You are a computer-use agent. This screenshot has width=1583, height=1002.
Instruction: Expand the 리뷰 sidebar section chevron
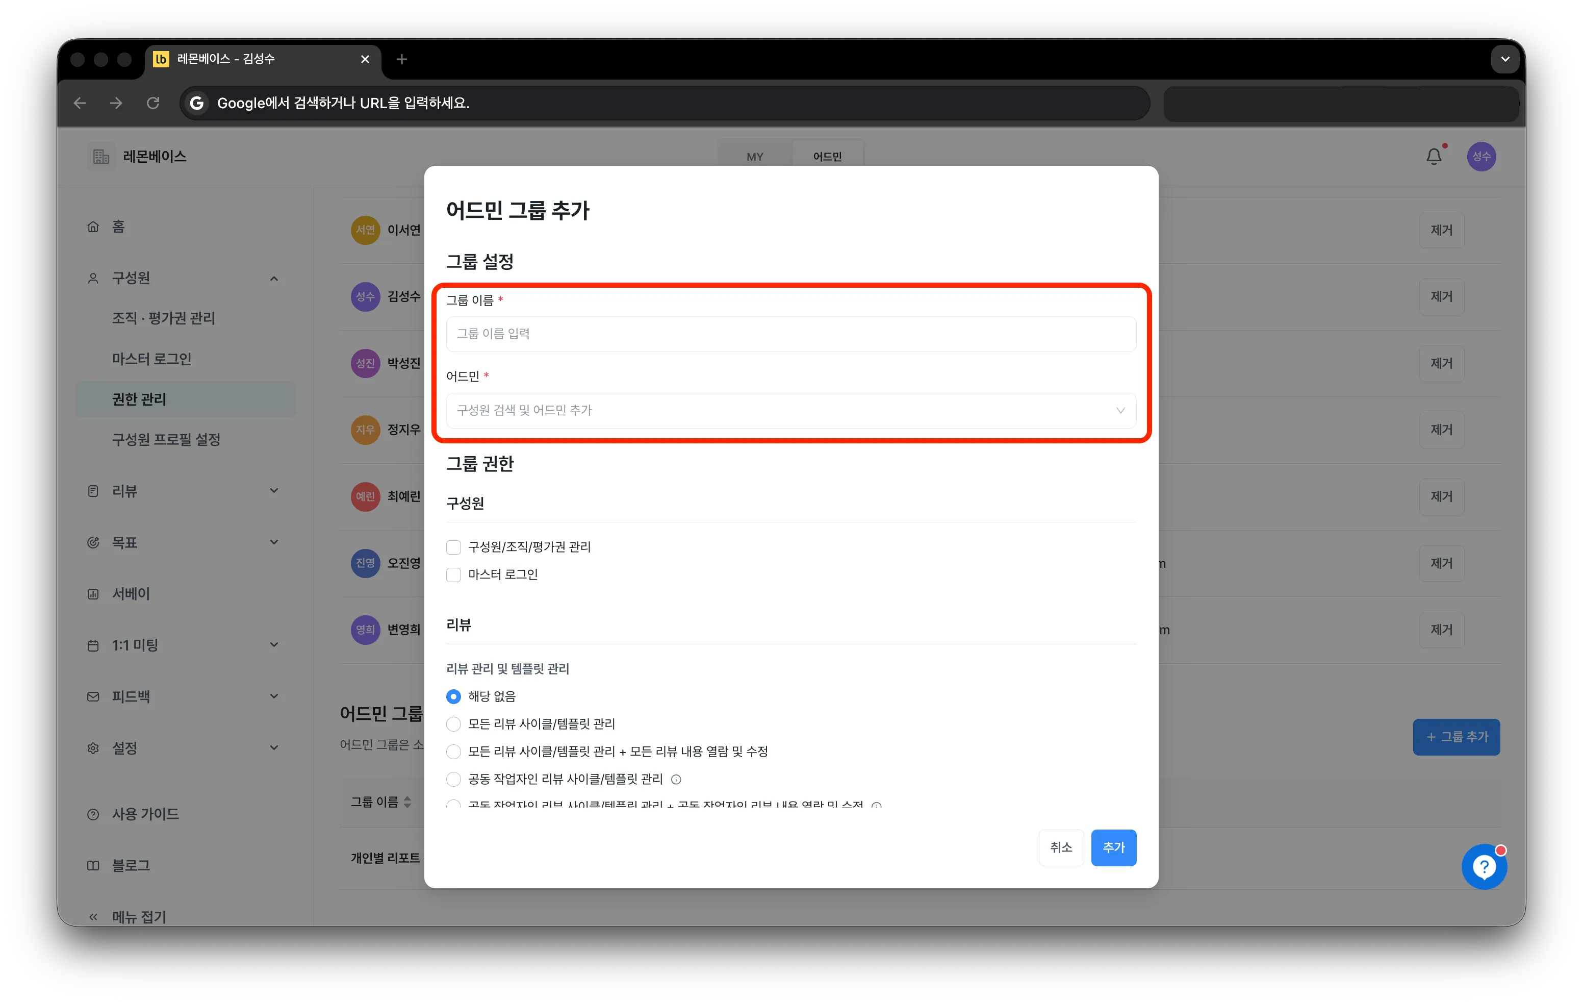pyautogui.click(x=274, y=490)
